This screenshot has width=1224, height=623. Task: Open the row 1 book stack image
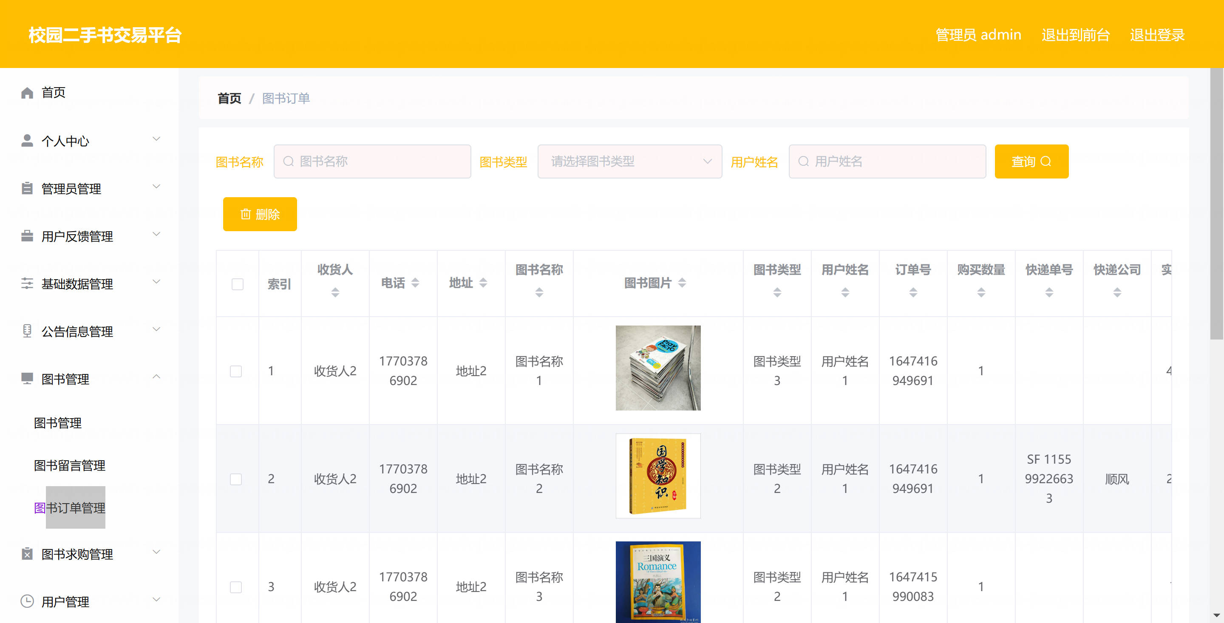657,368
